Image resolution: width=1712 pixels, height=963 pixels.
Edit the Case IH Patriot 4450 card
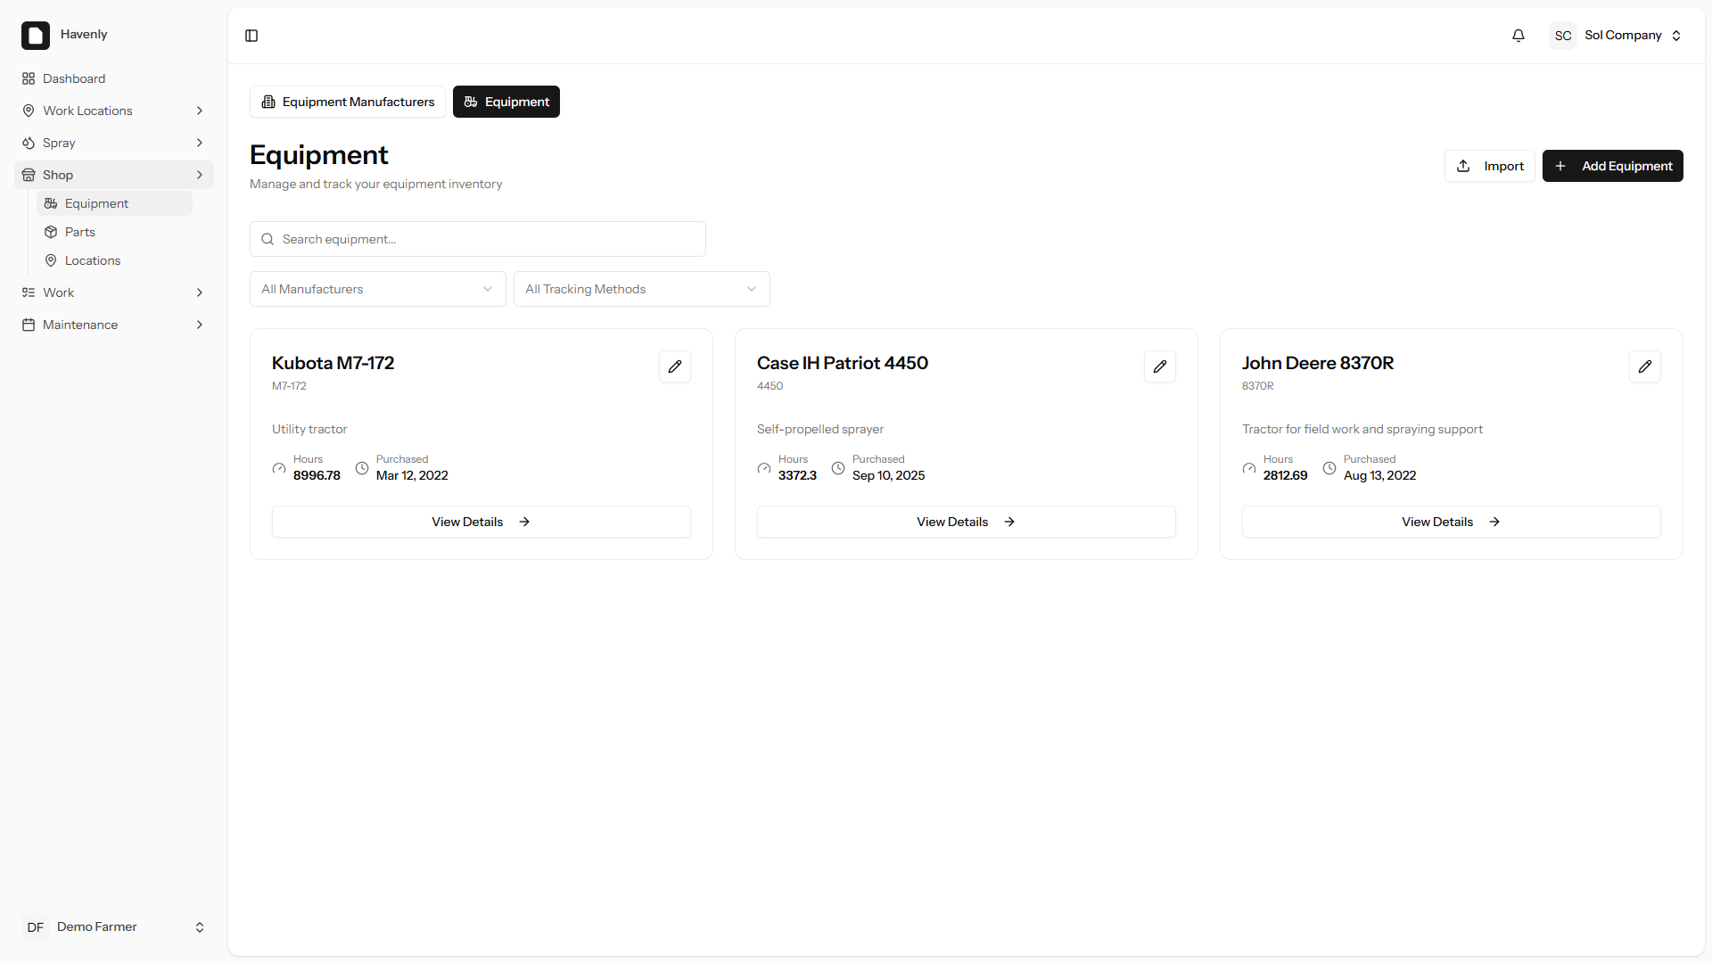[x=1160, y=366]
